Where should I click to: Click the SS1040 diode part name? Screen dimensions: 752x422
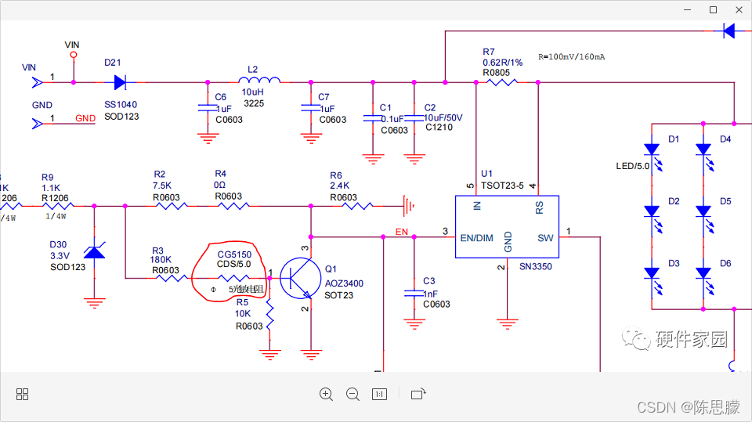(x=121, y=105)
